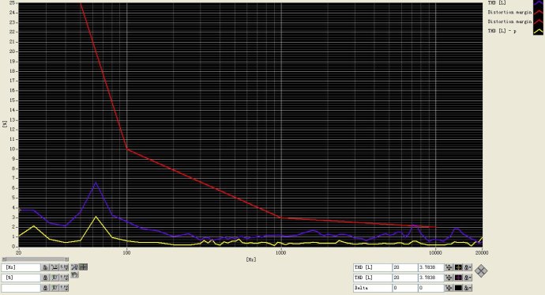
Task: Select the hand pan tool
Action: click(x=74, y=274)
